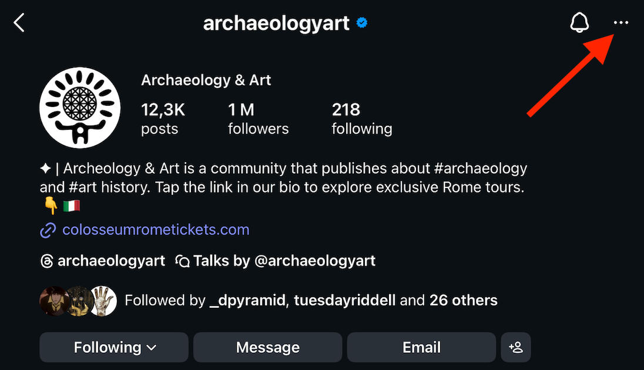
Task: View the 1 M followers list
Action: (258, 118)
